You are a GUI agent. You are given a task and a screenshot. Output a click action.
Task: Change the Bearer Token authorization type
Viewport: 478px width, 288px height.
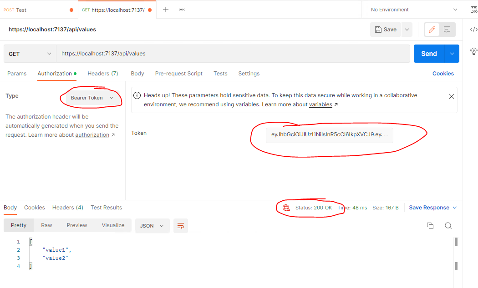(x=91, y=97)
